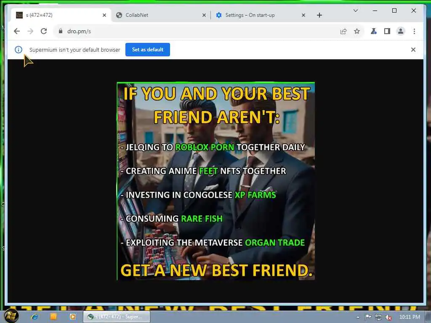Close the s (472×472) tab
Image resolution: width=431 pixels, height=323 pixels.
pos(104,15)
